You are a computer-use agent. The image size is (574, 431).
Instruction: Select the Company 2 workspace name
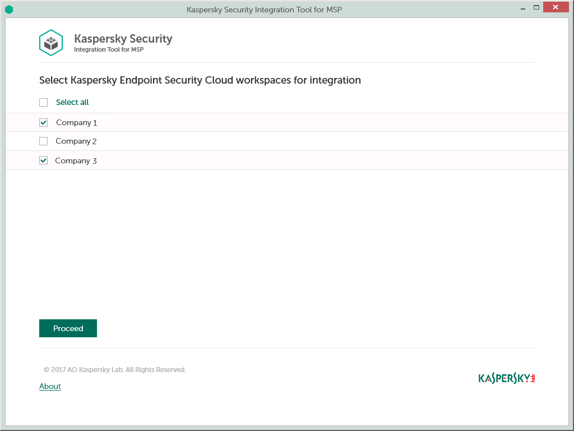pos(76,141)
